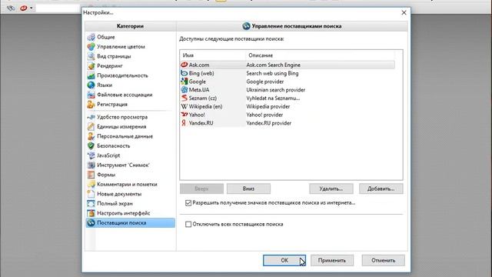Screen dimensions: 492x277
Task: Move provider down with Вниз button
Action: (248, 189)
